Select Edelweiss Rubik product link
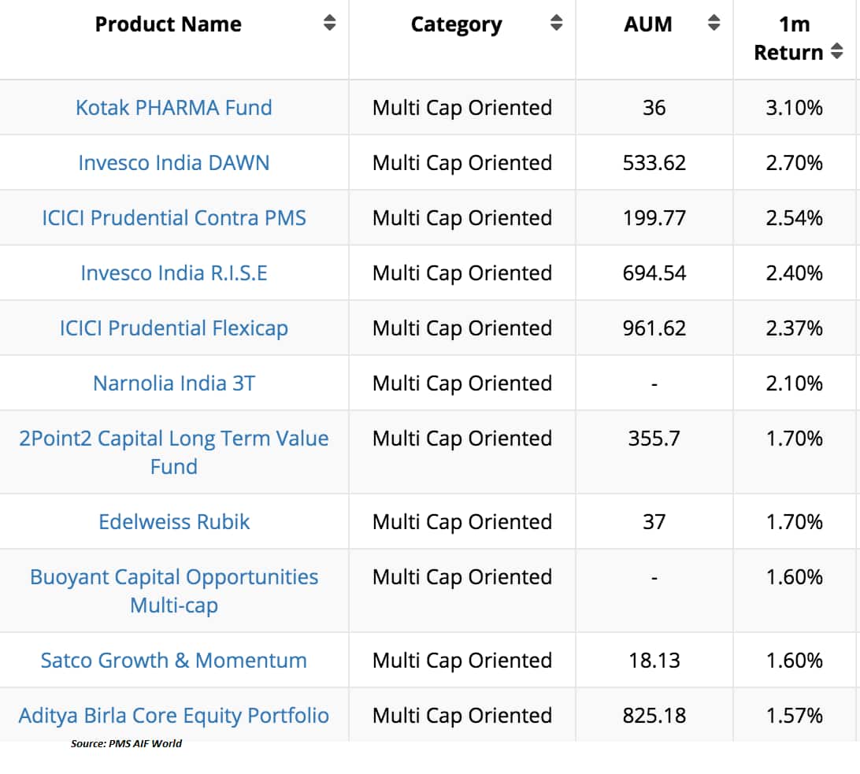Image resolution: width=860 pixels, height=774 pixels. pos(173,521)
